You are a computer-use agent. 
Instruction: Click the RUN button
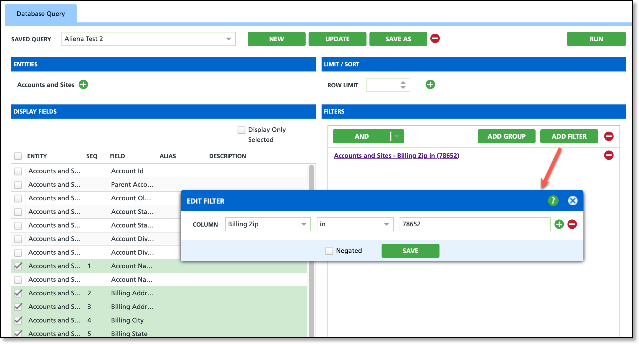(x=596, y=39)
